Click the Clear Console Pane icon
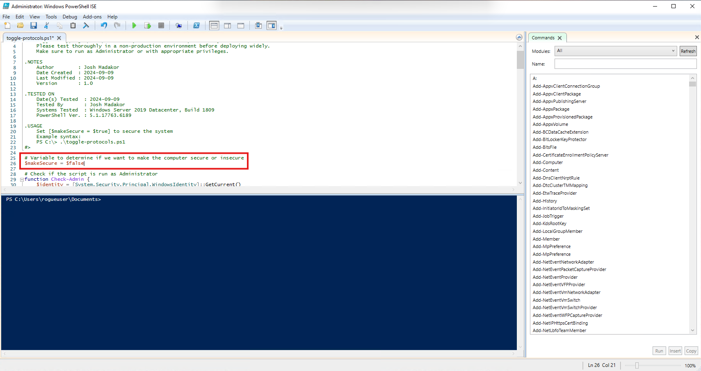Viewport: 701px width, 371px height. tap(86, 25)
